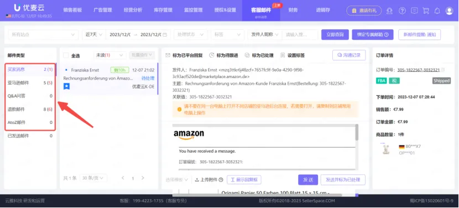This screenshot has width=459, height=208.
Task: Click the upload icon for 上传附件
Action: click(197, 180)
